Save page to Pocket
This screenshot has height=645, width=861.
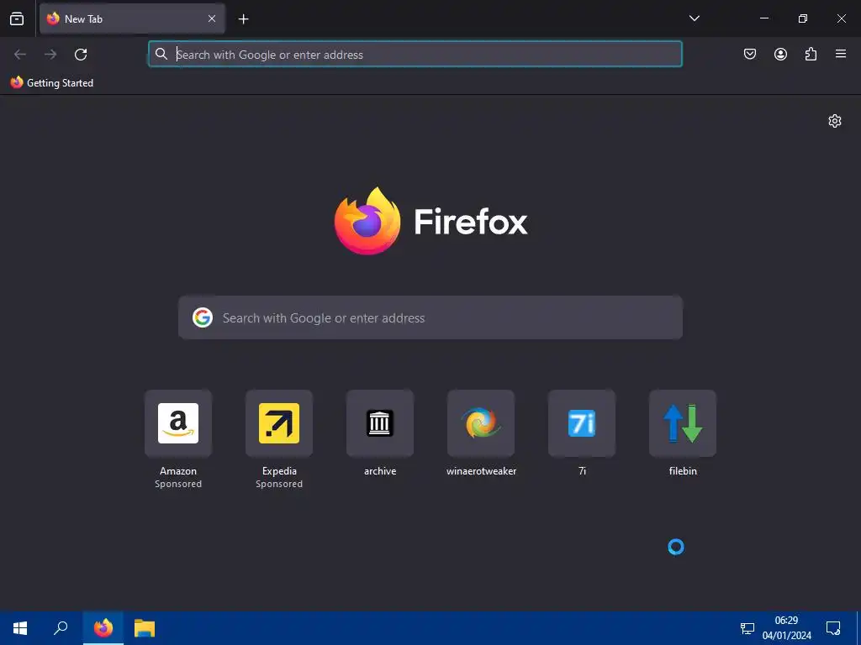point(749,54)
